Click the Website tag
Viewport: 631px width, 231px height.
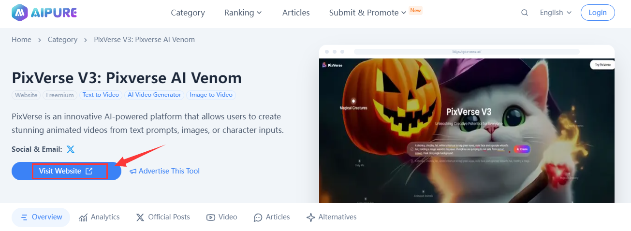coord(26,95)
